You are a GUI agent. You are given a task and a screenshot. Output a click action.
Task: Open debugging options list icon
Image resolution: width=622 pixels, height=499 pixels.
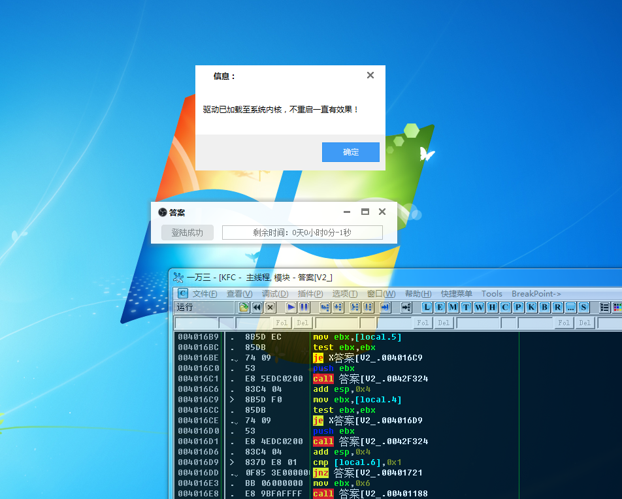pyautogui.click(x=604, y=307)
